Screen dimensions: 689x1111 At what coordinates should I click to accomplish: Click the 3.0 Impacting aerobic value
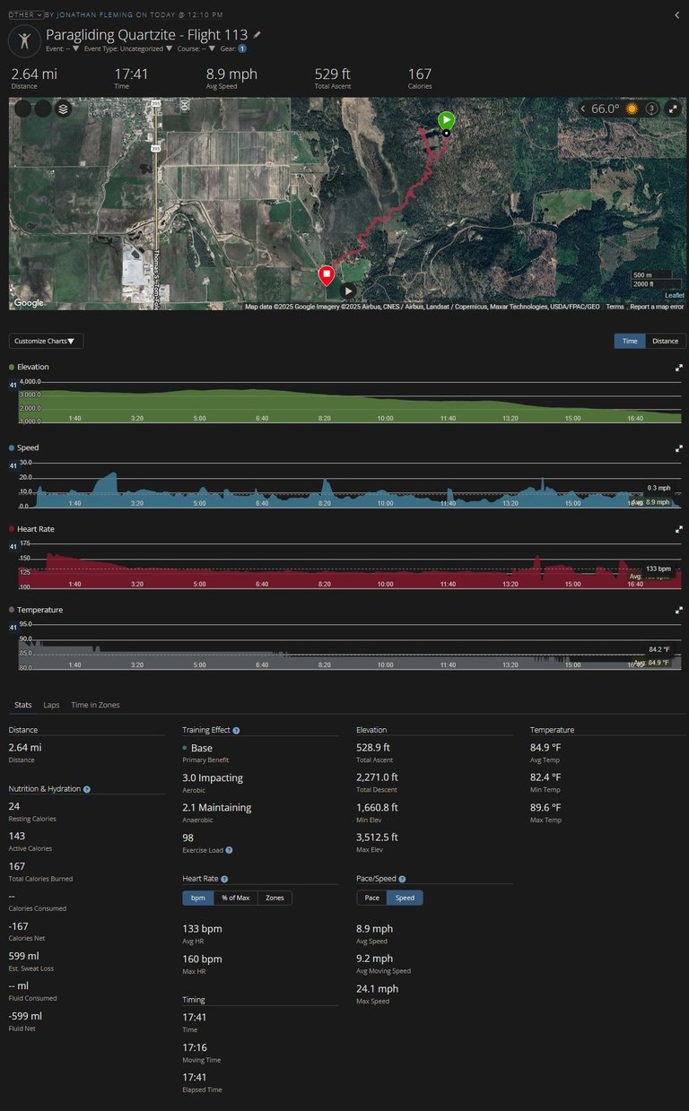click(x=213, y=777)
